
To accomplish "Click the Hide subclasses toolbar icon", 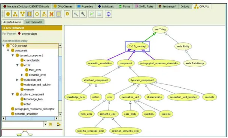I will 44,14.
